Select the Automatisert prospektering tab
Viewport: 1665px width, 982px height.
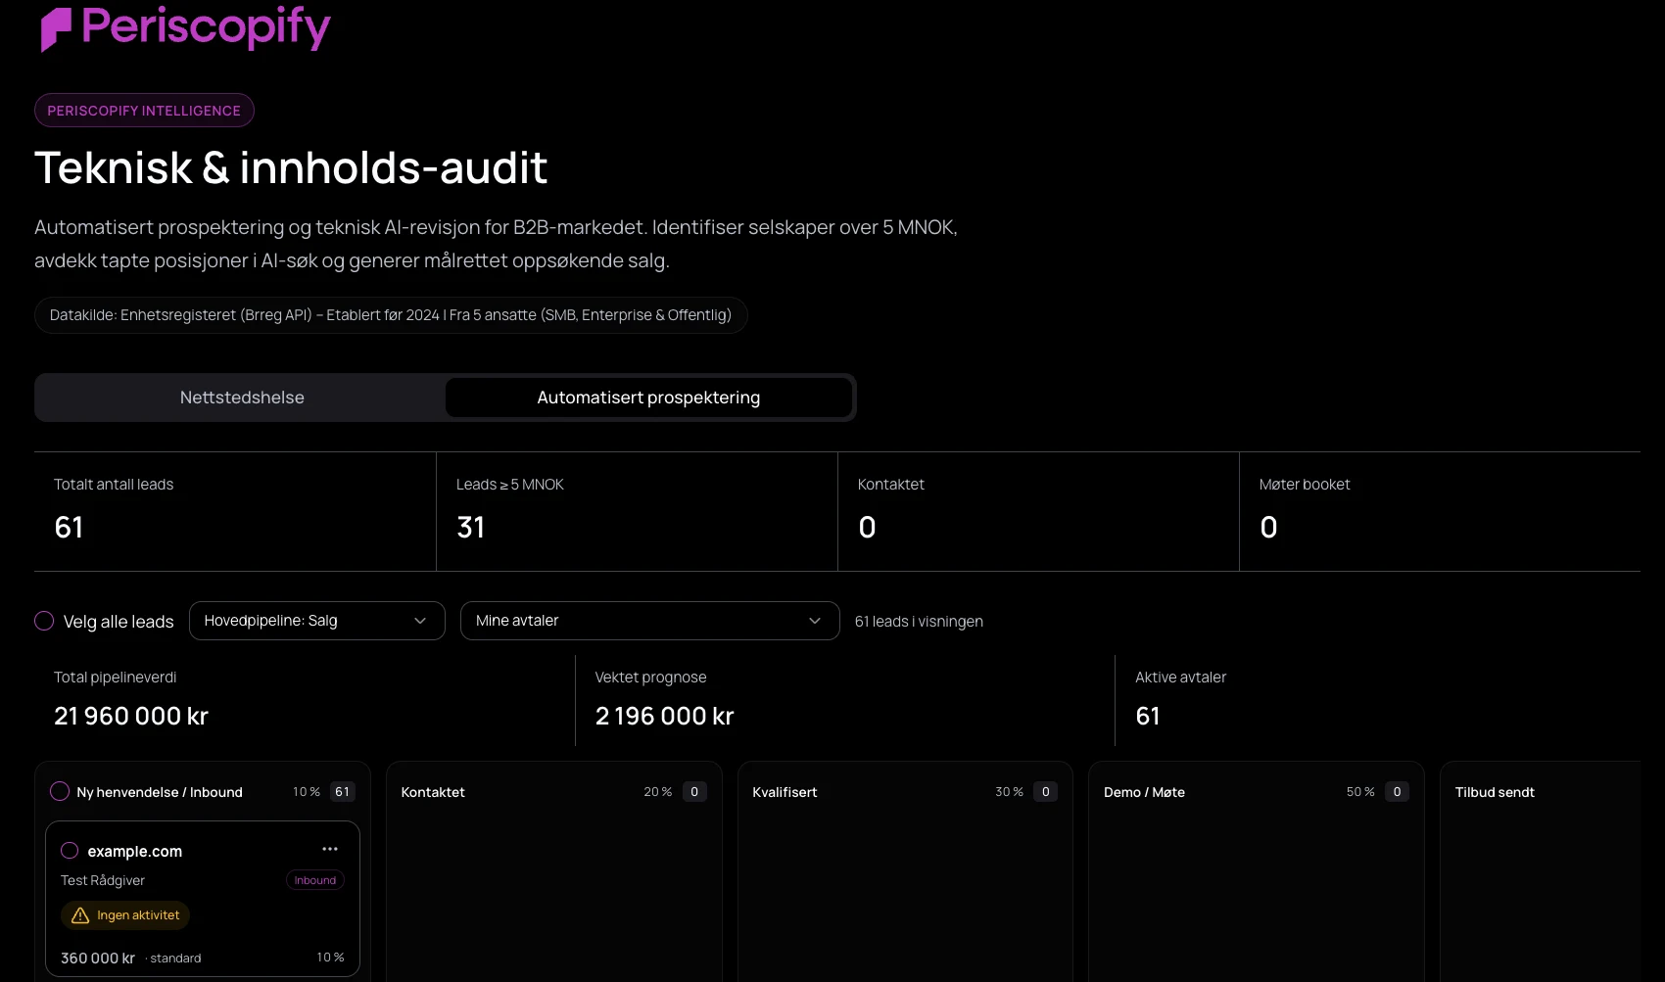648,397
